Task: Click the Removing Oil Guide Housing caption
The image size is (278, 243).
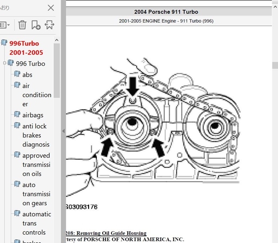Action: 106,233
